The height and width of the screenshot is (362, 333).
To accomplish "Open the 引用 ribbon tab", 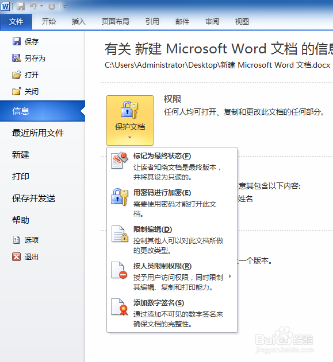I will tap(152, 22).
